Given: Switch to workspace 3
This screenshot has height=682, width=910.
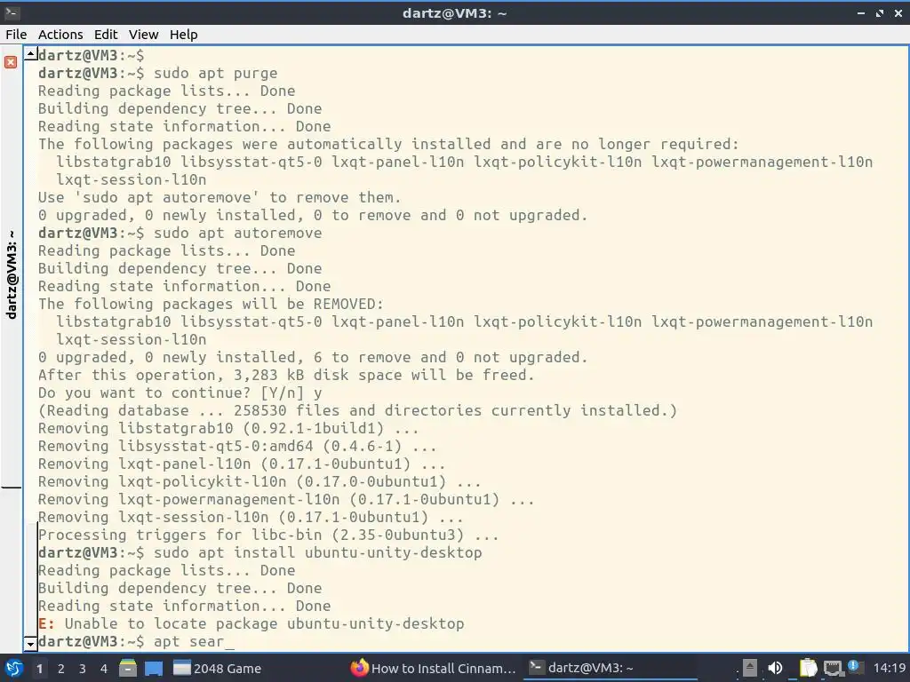Looking at the screenshot, I should point(83,669).
